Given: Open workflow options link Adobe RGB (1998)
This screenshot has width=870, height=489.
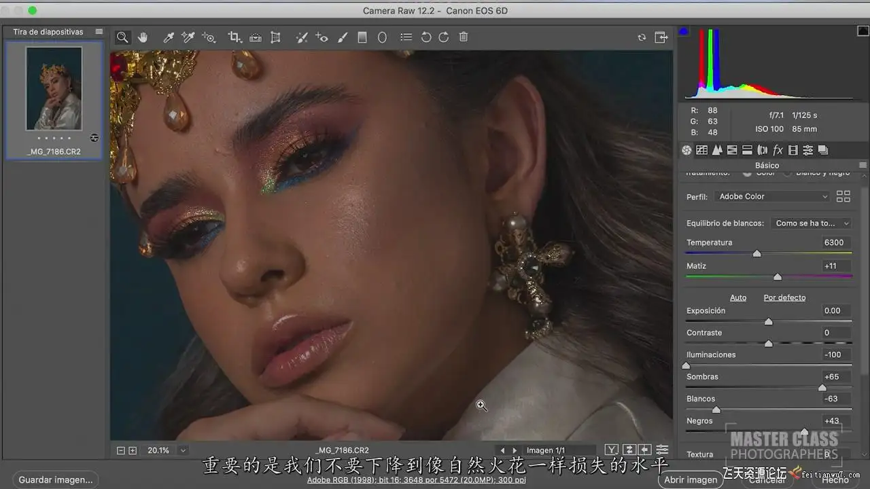Looking at the screenshot, I should 417,480.
